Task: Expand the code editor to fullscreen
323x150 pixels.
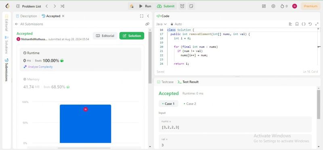Action: pyautogui.click(x=317, y=24)
